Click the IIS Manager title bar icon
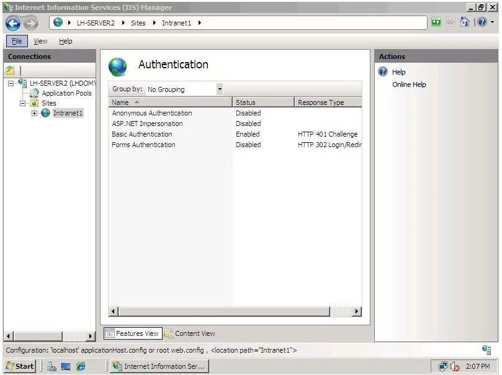 (x=8, y=7)
